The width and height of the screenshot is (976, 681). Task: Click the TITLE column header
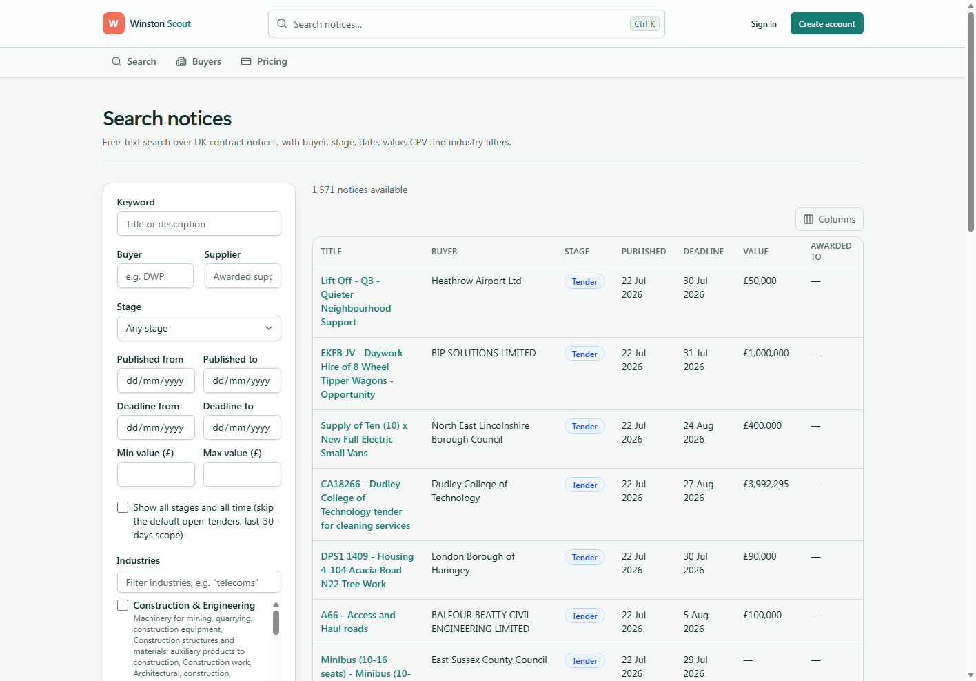point(331,252)
